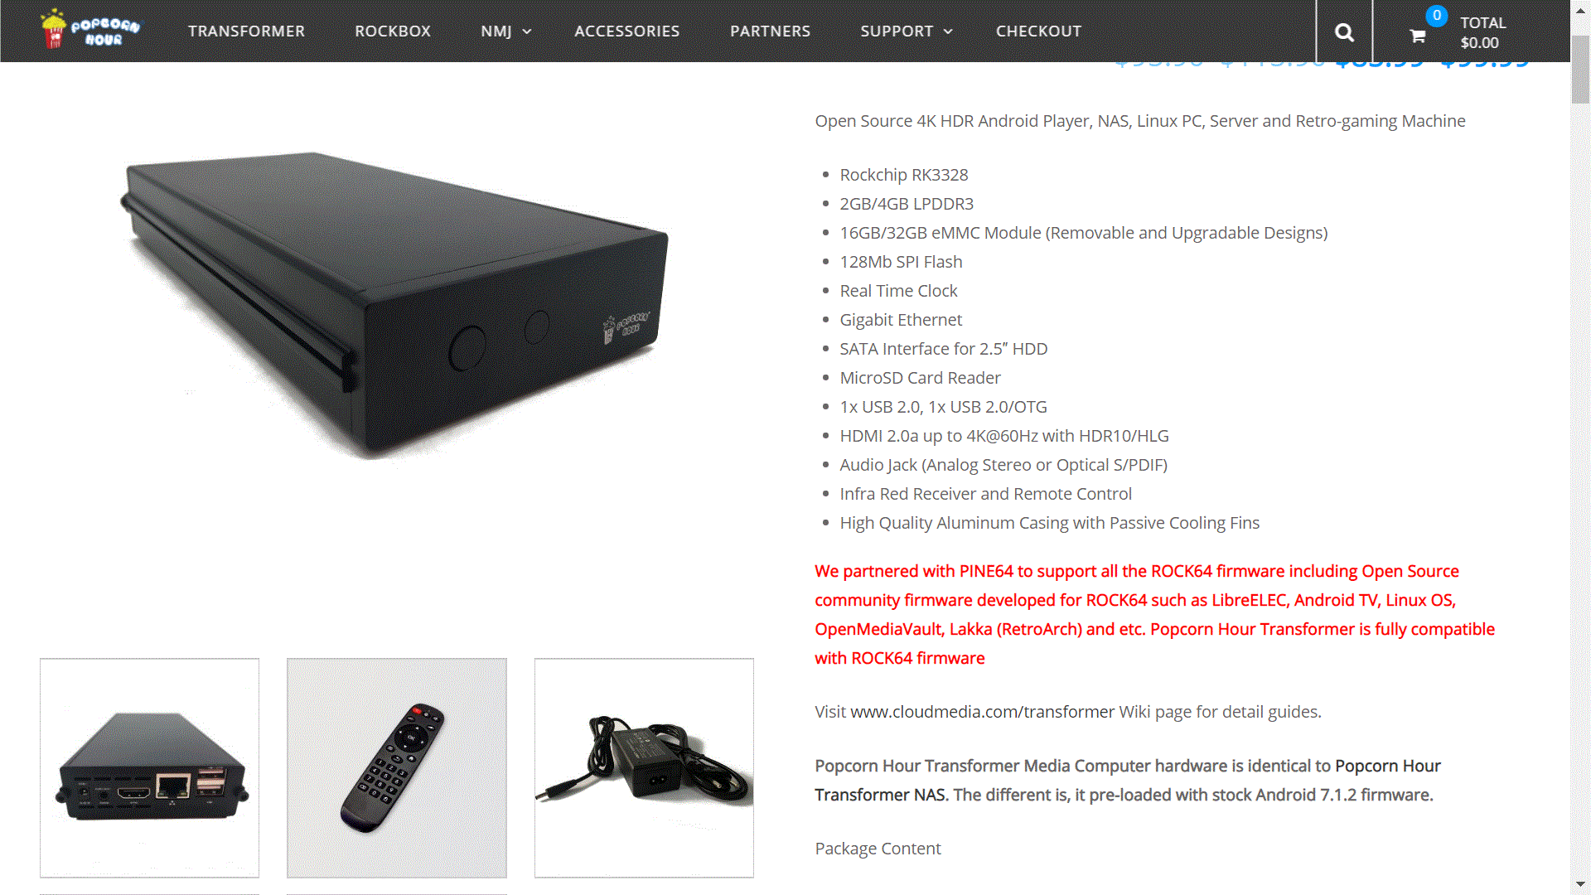Open the search magnifier icon
The width and height of the screenshot is (1591, 895).
(1344, 31)
